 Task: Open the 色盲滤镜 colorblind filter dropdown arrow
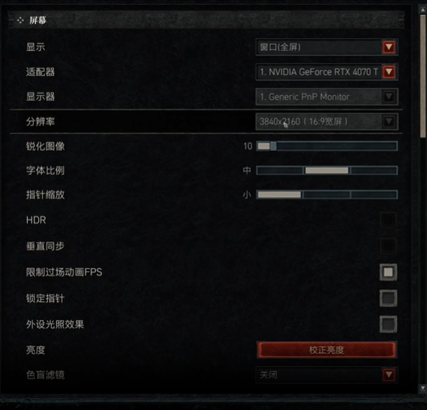tap(389, 375)
